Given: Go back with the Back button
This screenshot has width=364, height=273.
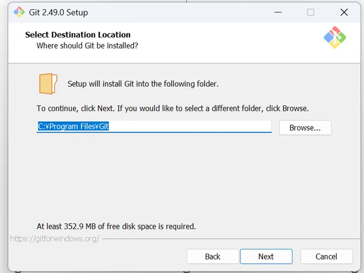Looking at the screenshot, I should 212,256.
